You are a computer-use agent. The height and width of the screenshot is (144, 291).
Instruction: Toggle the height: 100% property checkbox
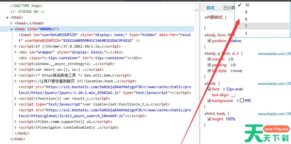click(x=209, y=119)
